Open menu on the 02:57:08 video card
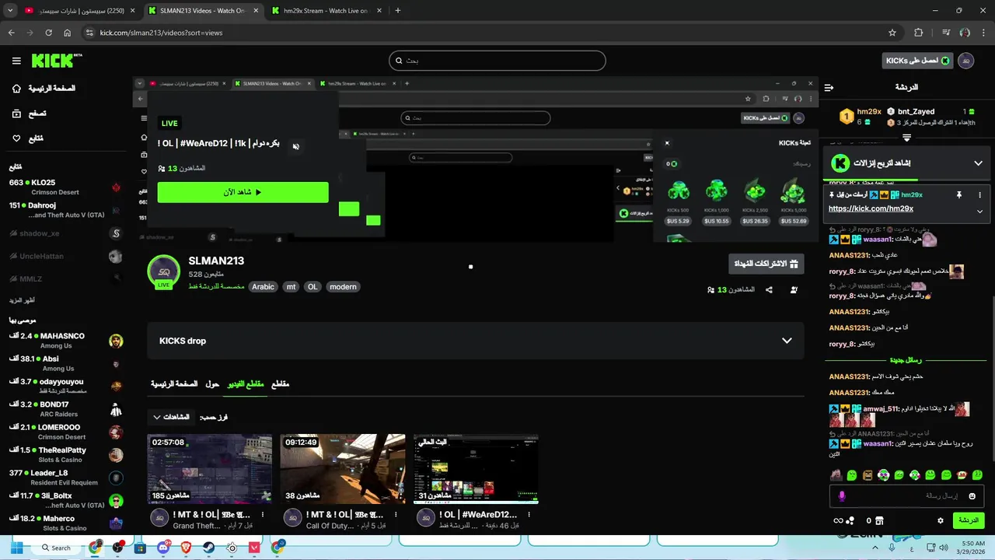This screenshot has width=995, height=560. (263, 515)
